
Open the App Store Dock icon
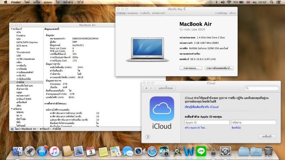pyautogui.click(x=42, y=151)
